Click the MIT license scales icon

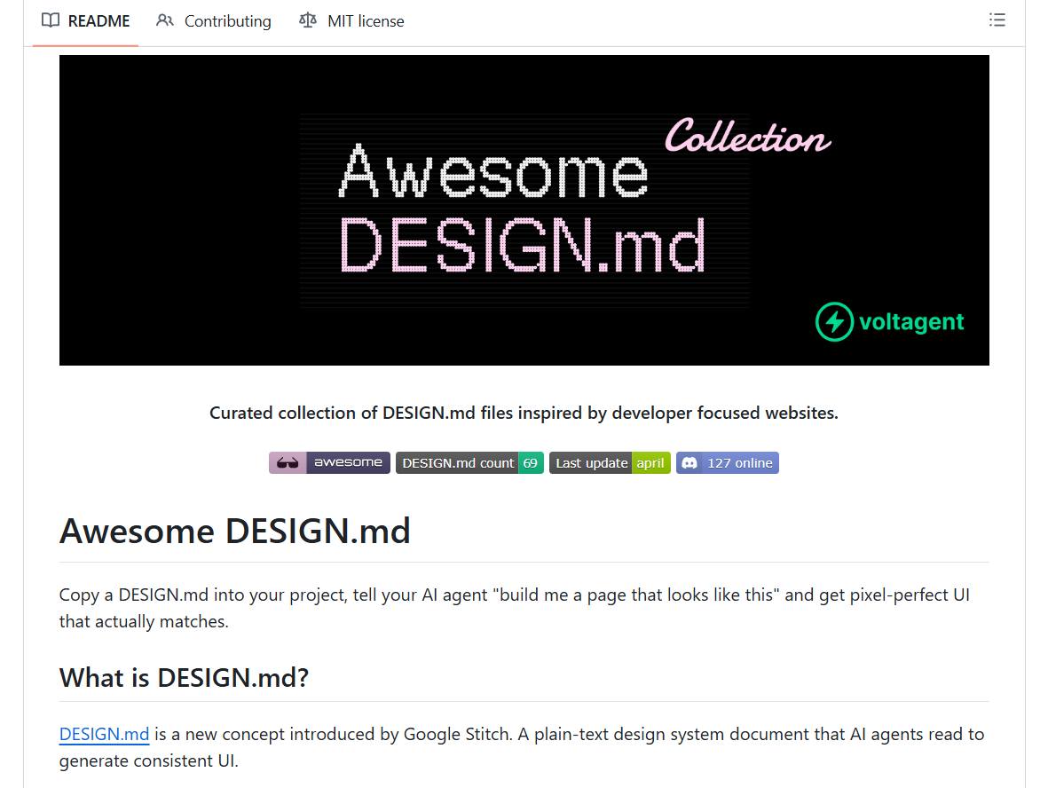tap(307, 20)
